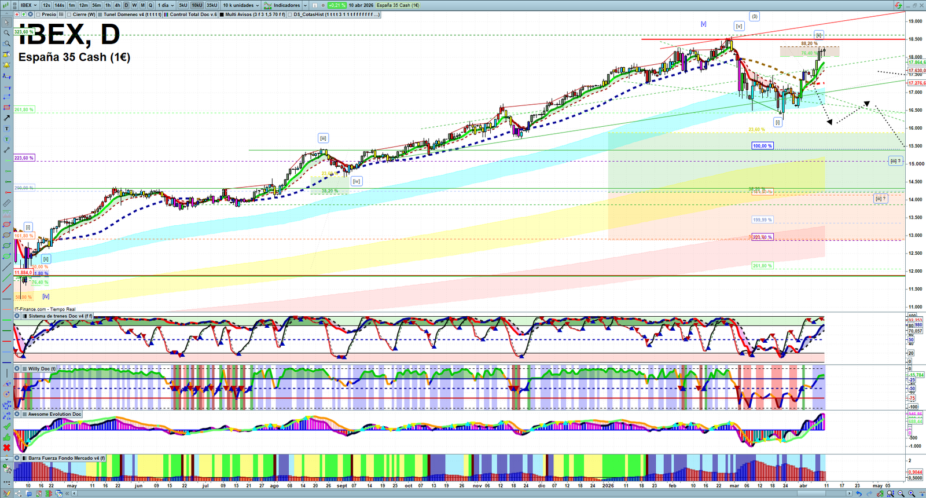This screenshot has width=926, height=498.
Task: Toggle the Precio checkbox
Action: [x=38, y=14]
